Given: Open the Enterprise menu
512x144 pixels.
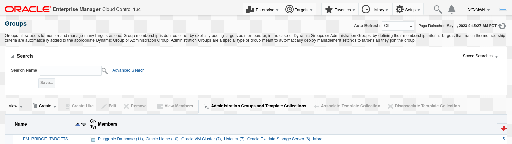Looking at the screenshot, I should point(263,10).
